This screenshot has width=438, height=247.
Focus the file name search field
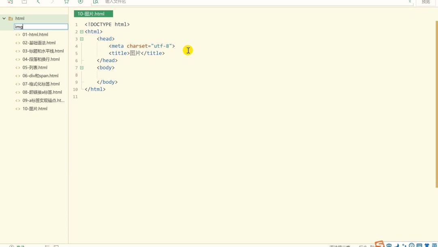tap(251, 2)
